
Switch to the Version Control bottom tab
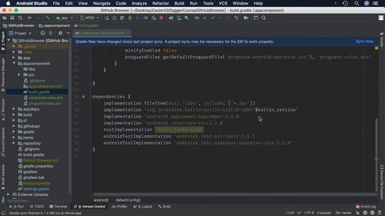point(90,206)
